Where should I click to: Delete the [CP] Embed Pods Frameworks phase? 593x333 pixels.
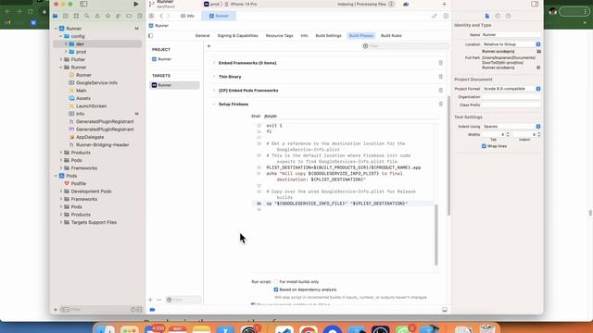441,91
